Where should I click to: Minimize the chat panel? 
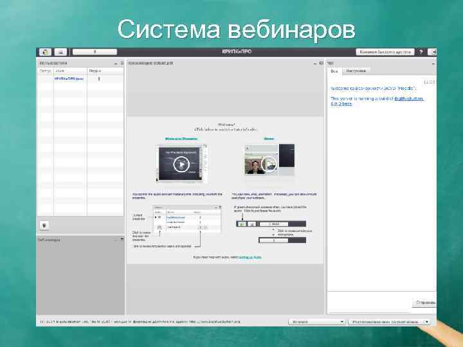click(x=433, y=64)
